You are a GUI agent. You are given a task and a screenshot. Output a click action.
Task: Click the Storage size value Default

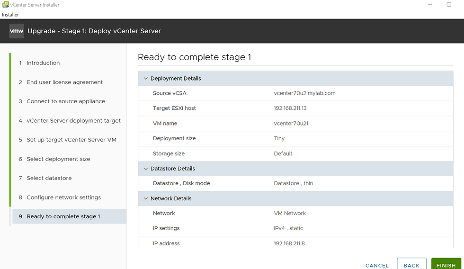pos(283,153)
